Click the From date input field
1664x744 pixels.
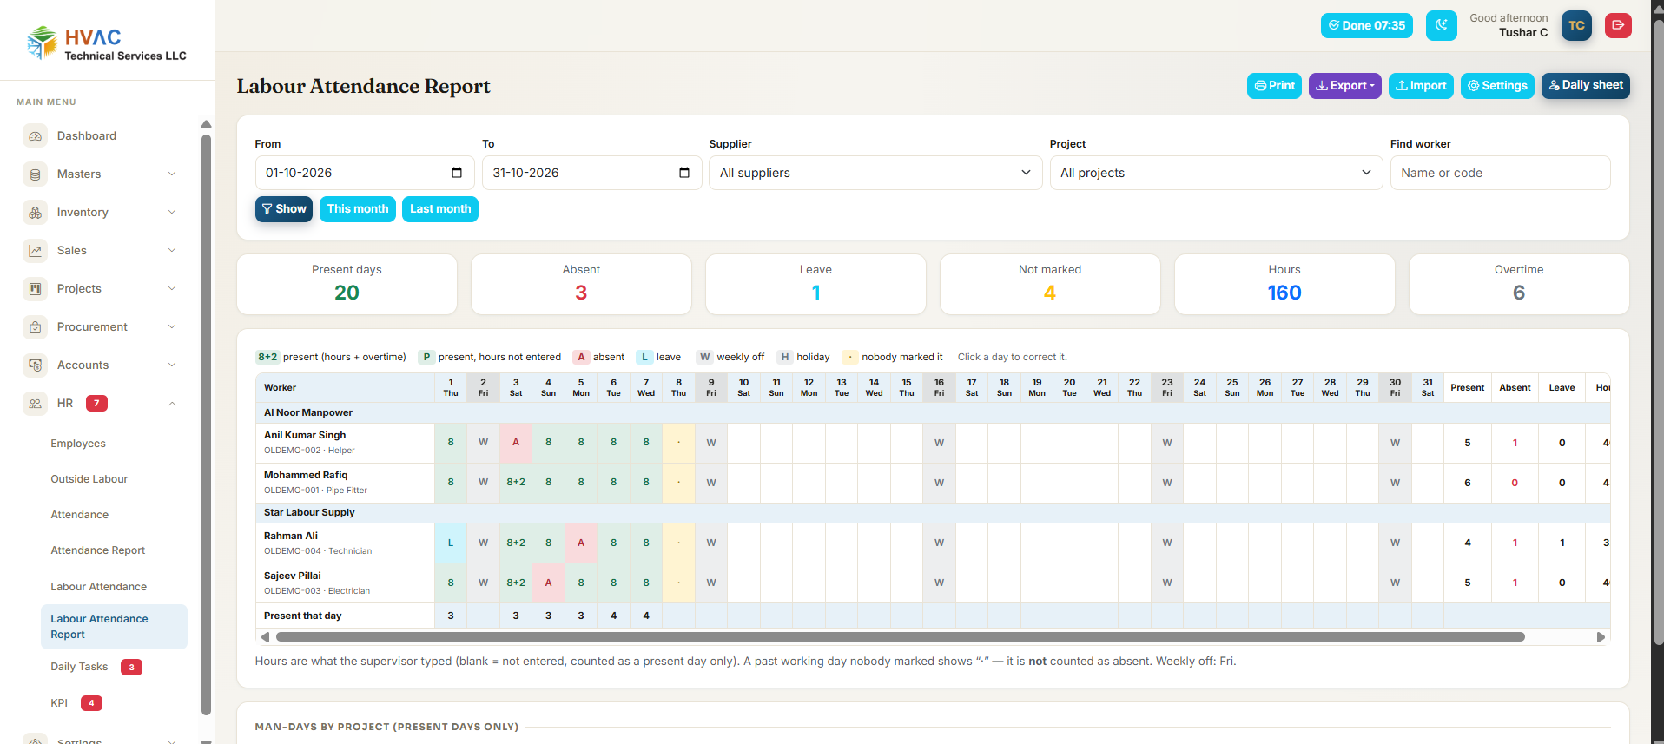(x=365, y=173)
